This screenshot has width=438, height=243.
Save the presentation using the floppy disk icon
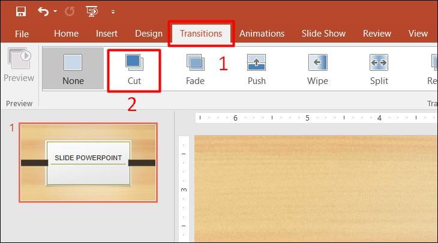21,11
